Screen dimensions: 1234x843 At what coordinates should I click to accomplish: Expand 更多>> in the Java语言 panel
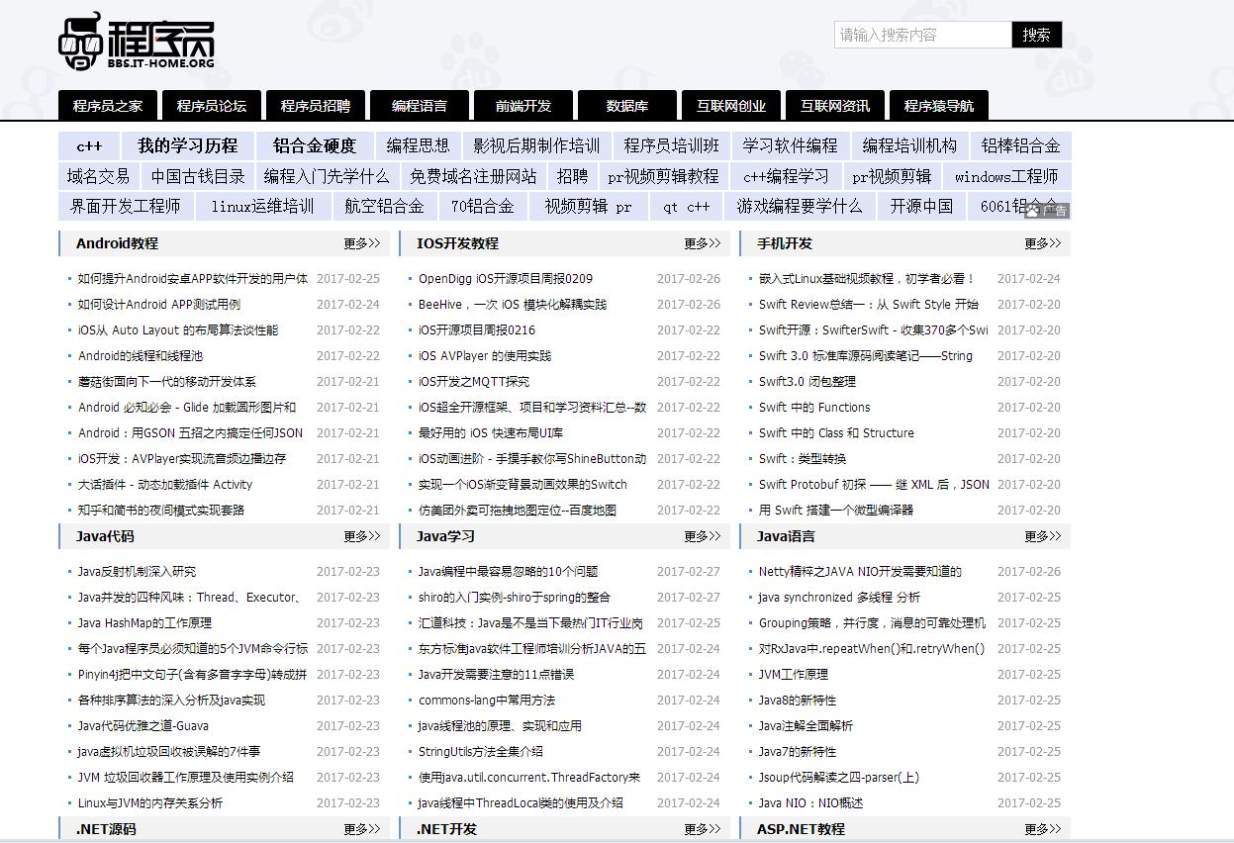(1043, 536)
